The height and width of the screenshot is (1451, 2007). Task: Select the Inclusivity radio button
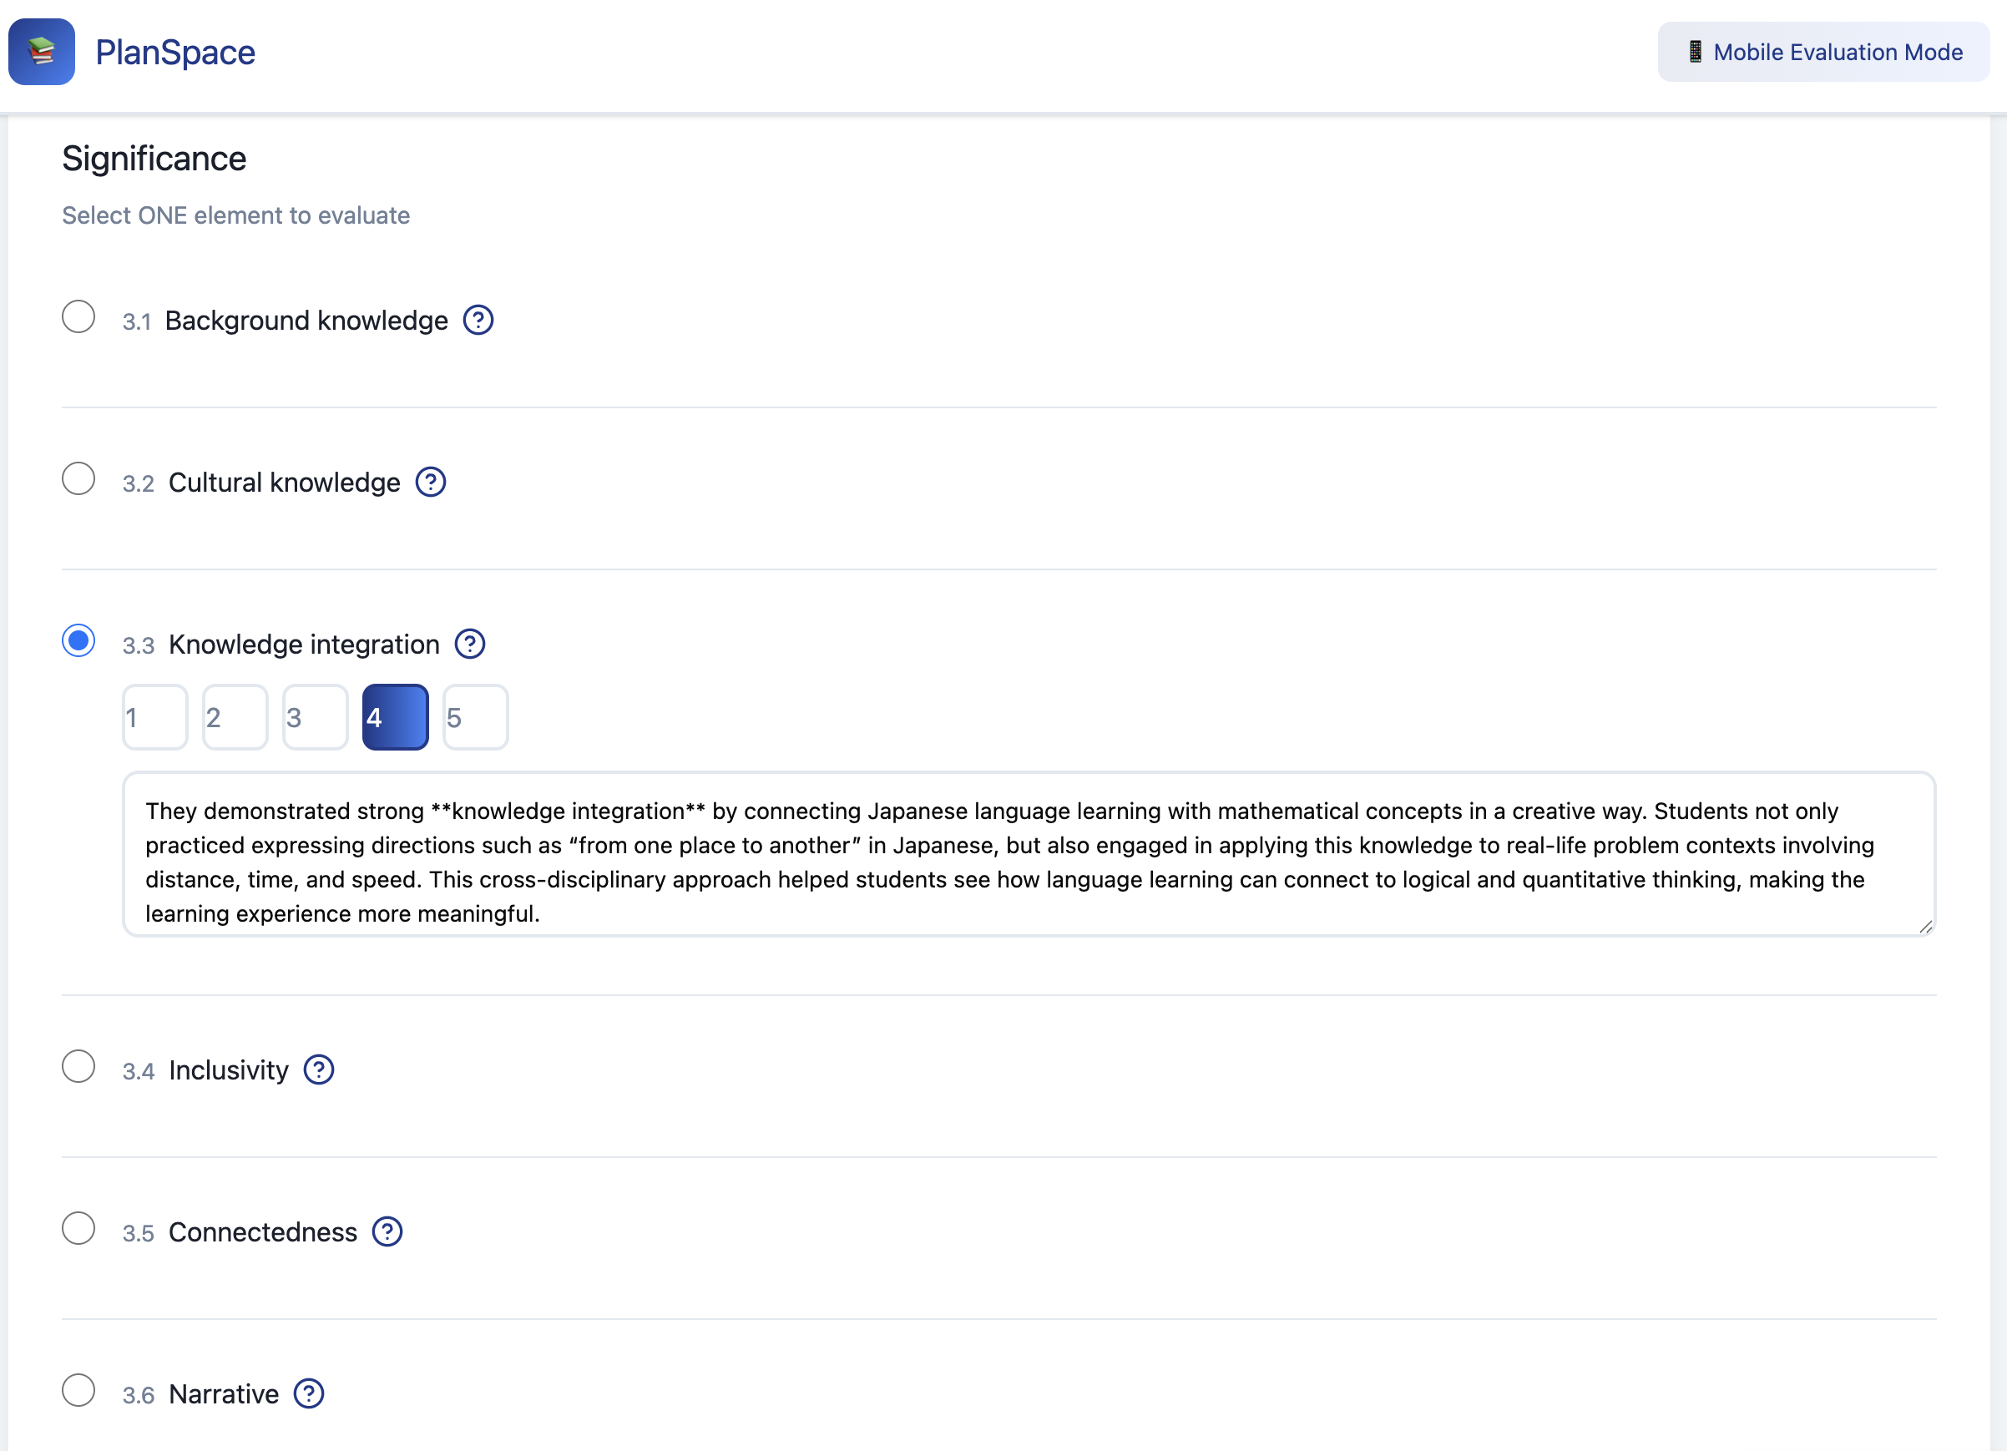pos(78,1066)
